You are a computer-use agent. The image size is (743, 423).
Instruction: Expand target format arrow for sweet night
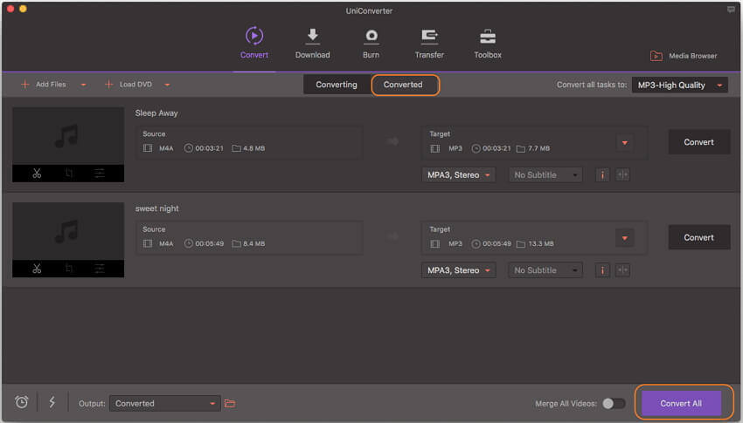coord(624,238)
